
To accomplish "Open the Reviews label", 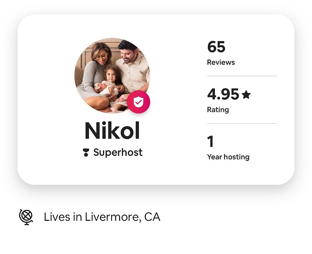I will pyautogui.click(x=221, y=62).
